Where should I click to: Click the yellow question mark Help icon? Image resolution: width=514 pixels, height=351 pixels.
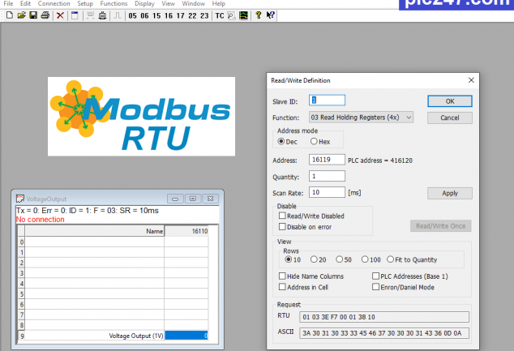point(259,15)
